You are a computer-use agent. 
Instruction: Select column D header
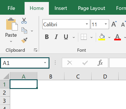tap(105, 76)
